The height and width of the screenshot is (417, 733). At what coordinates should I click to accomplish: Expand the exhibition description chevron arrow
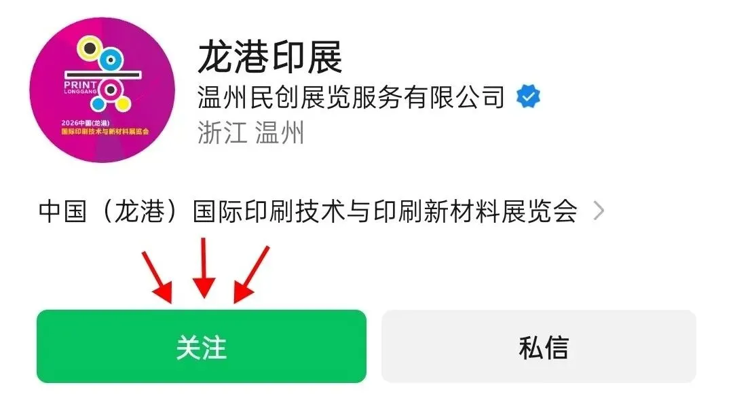point(599,211)
